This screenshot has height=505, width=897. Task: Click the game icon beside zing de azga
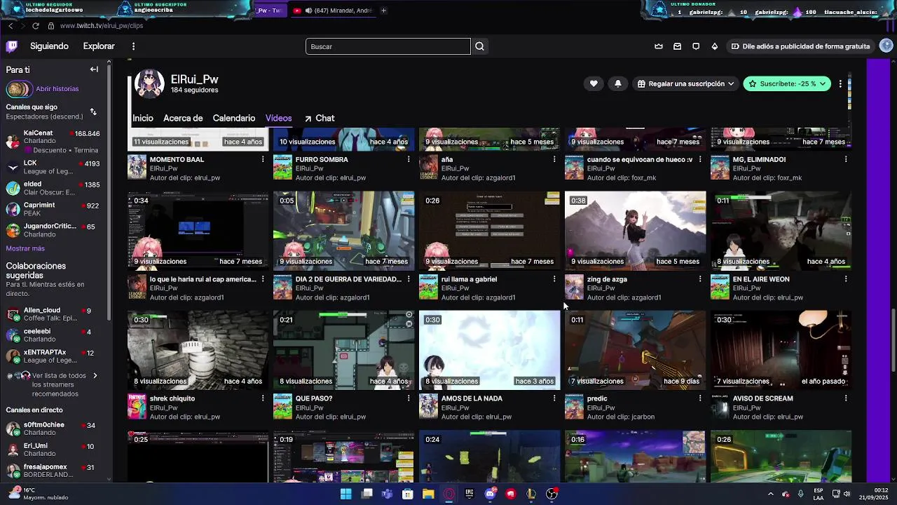(x=574, y=288)
